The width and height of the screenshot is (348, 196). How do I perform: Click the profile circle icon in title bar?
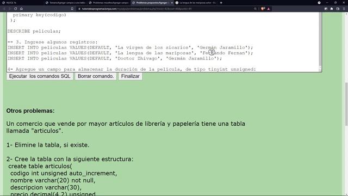click(319, 3)
